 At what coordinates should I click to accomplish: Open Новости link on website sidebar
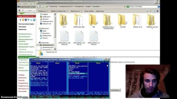(21, 80)
